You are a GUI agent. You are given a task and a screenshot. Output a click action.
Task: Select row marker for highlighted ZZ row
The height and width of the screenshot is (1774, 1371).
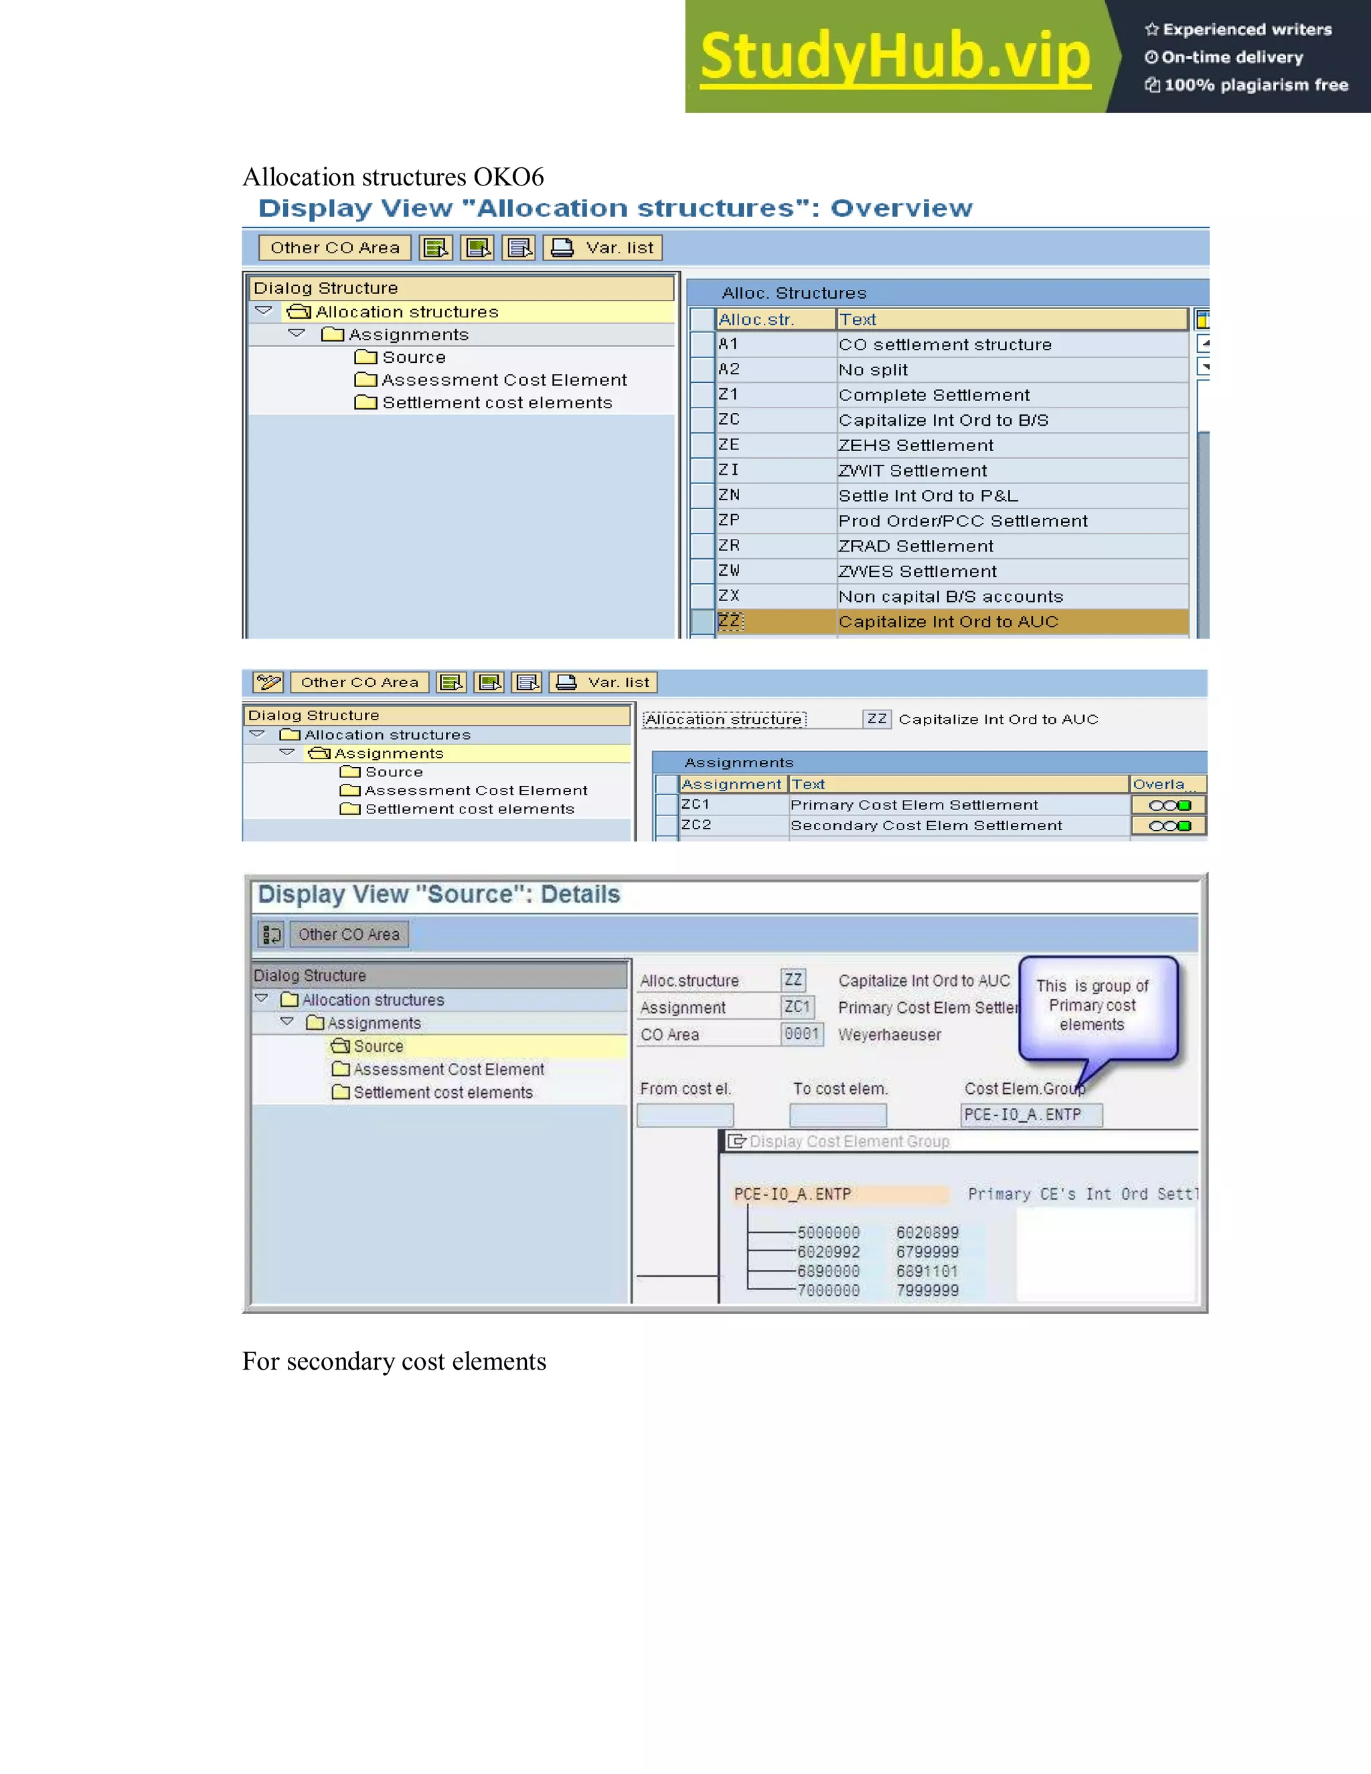coord(702,621)
